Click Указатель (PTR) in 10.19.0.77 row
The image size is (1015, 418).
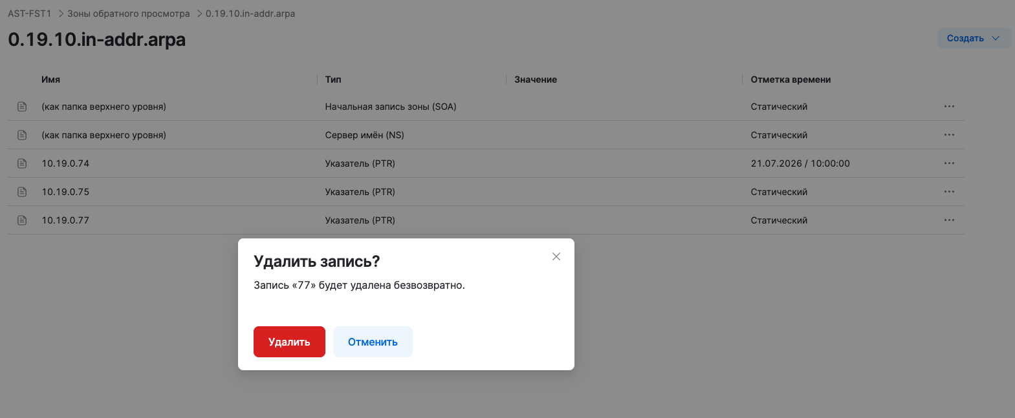click(360, 220)
